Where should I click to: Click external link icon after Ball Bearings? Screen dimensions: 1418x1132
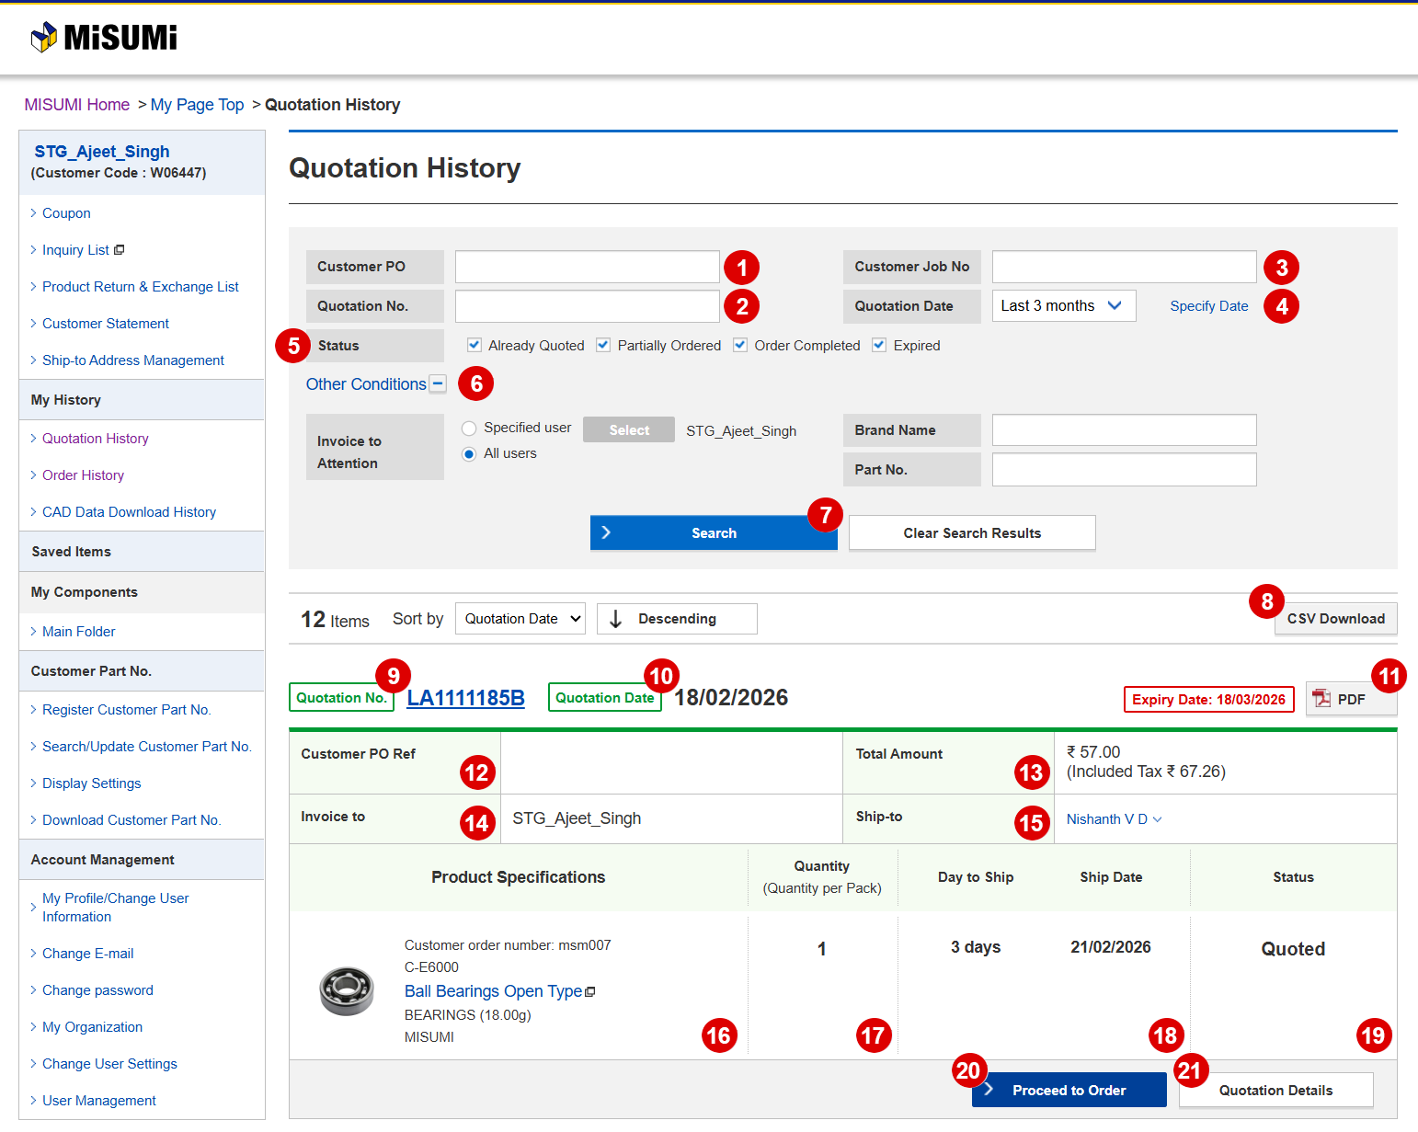tap(590, 991)
